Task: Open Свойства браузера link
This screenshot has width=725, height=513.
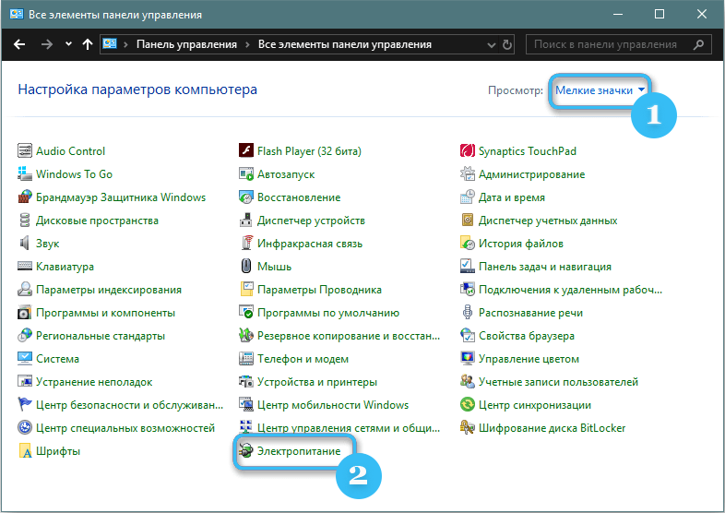Action: (x=527, y=336)
